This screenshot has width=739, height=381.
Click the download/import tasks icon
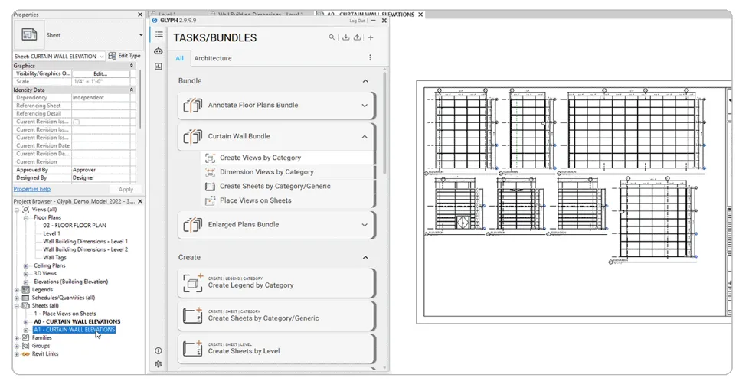[x=346, y=37]
